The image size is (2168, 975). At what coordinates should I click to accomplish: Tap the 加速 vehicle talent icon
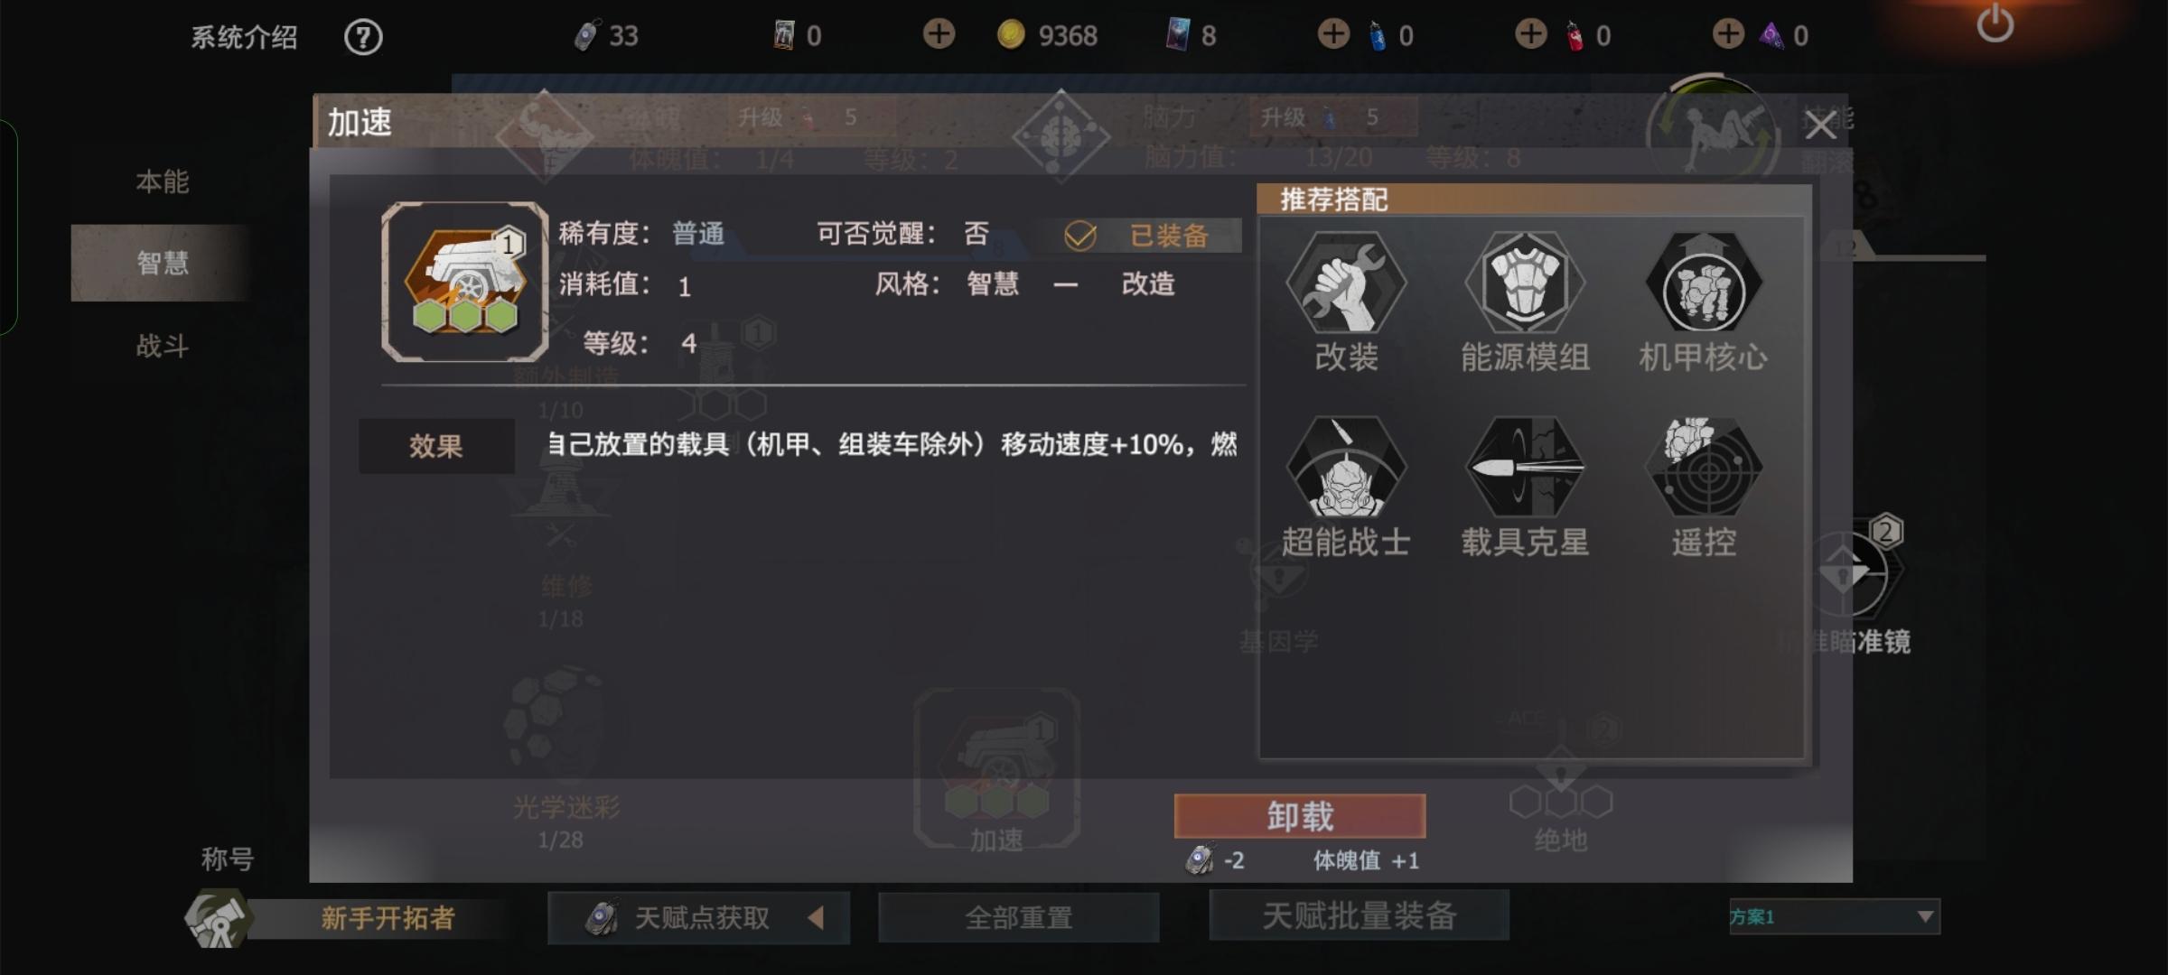pyautogui.click(x=465, y=282)
